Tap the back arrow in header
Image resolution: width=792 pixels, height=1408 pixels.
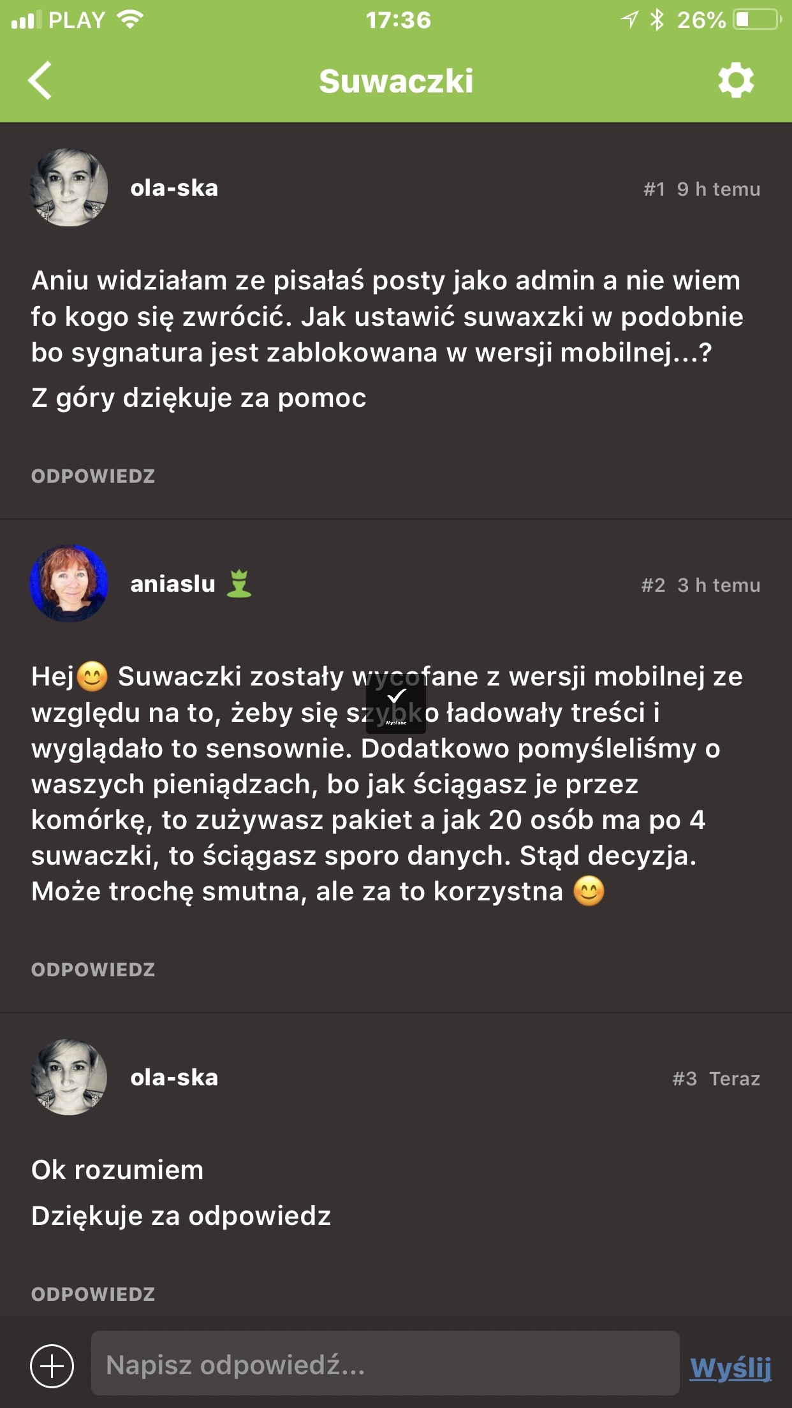[x=40, y=81]
